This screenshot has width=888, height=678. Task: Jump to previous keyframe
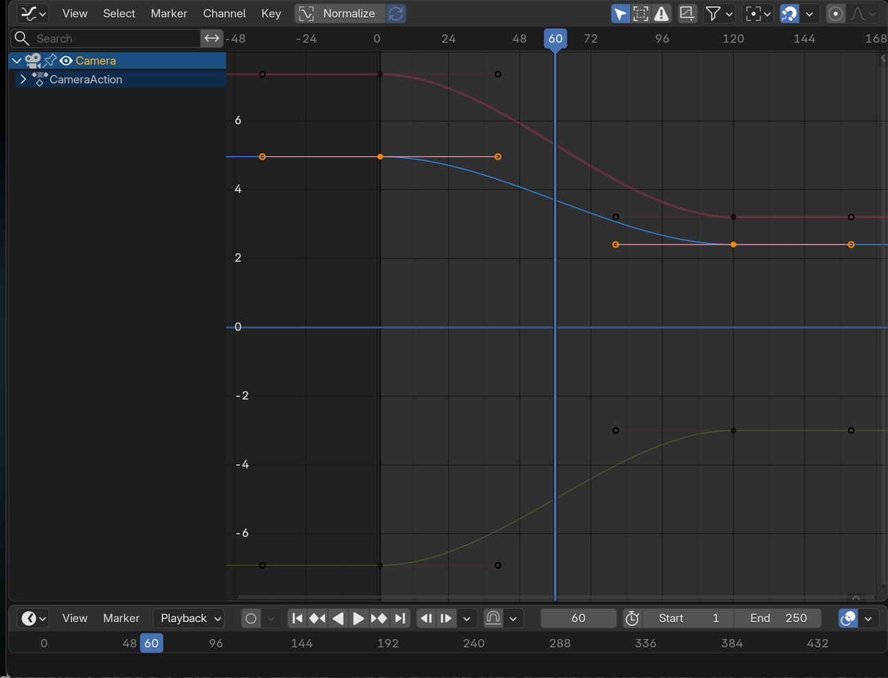pyautogui.click(x=317, y=618)
